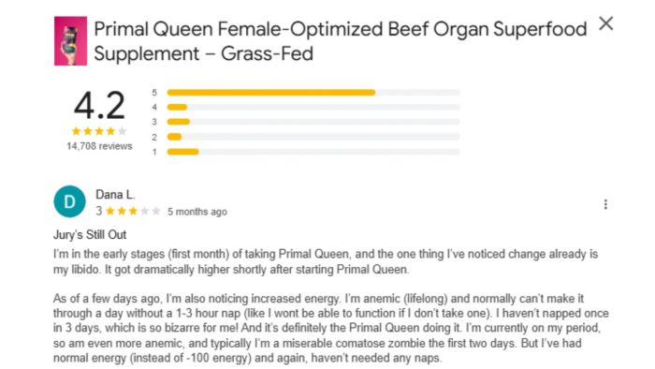The image size is (655, 369).
Task: Click Dana L.'s teal avatar circle
Action: tap(69, 201)
